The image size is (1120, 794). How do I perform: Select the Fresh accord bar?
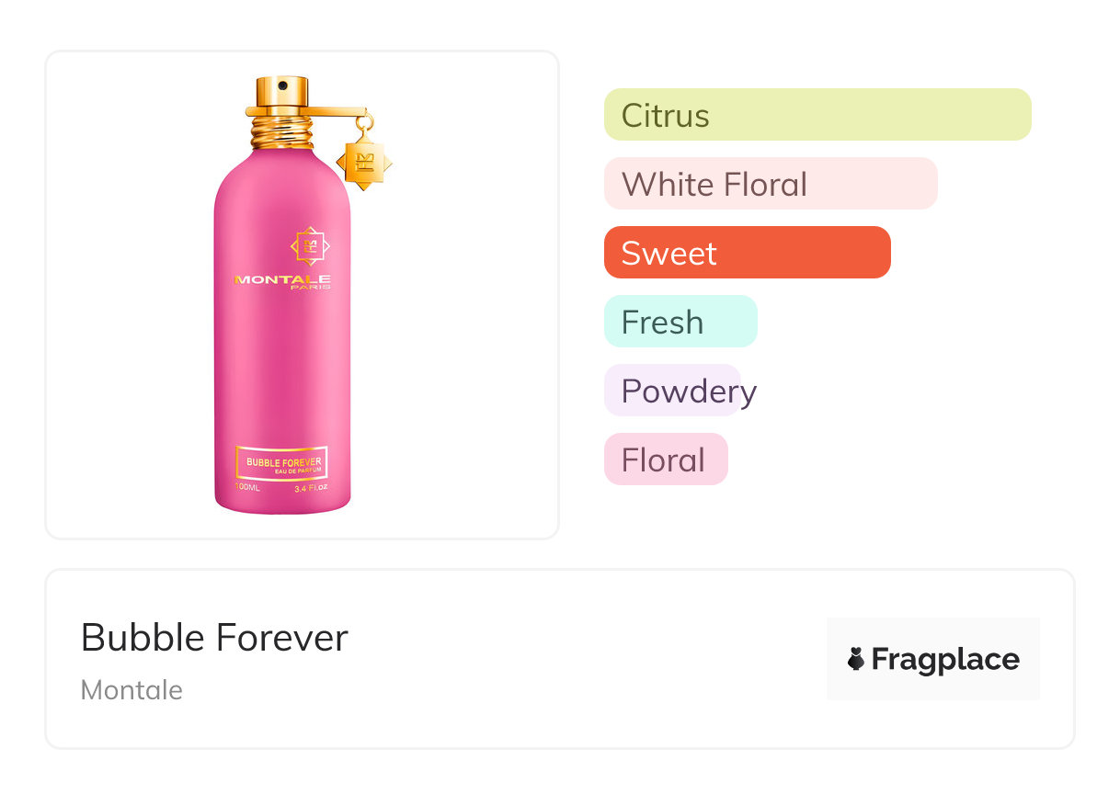click(x=680, y=322)
